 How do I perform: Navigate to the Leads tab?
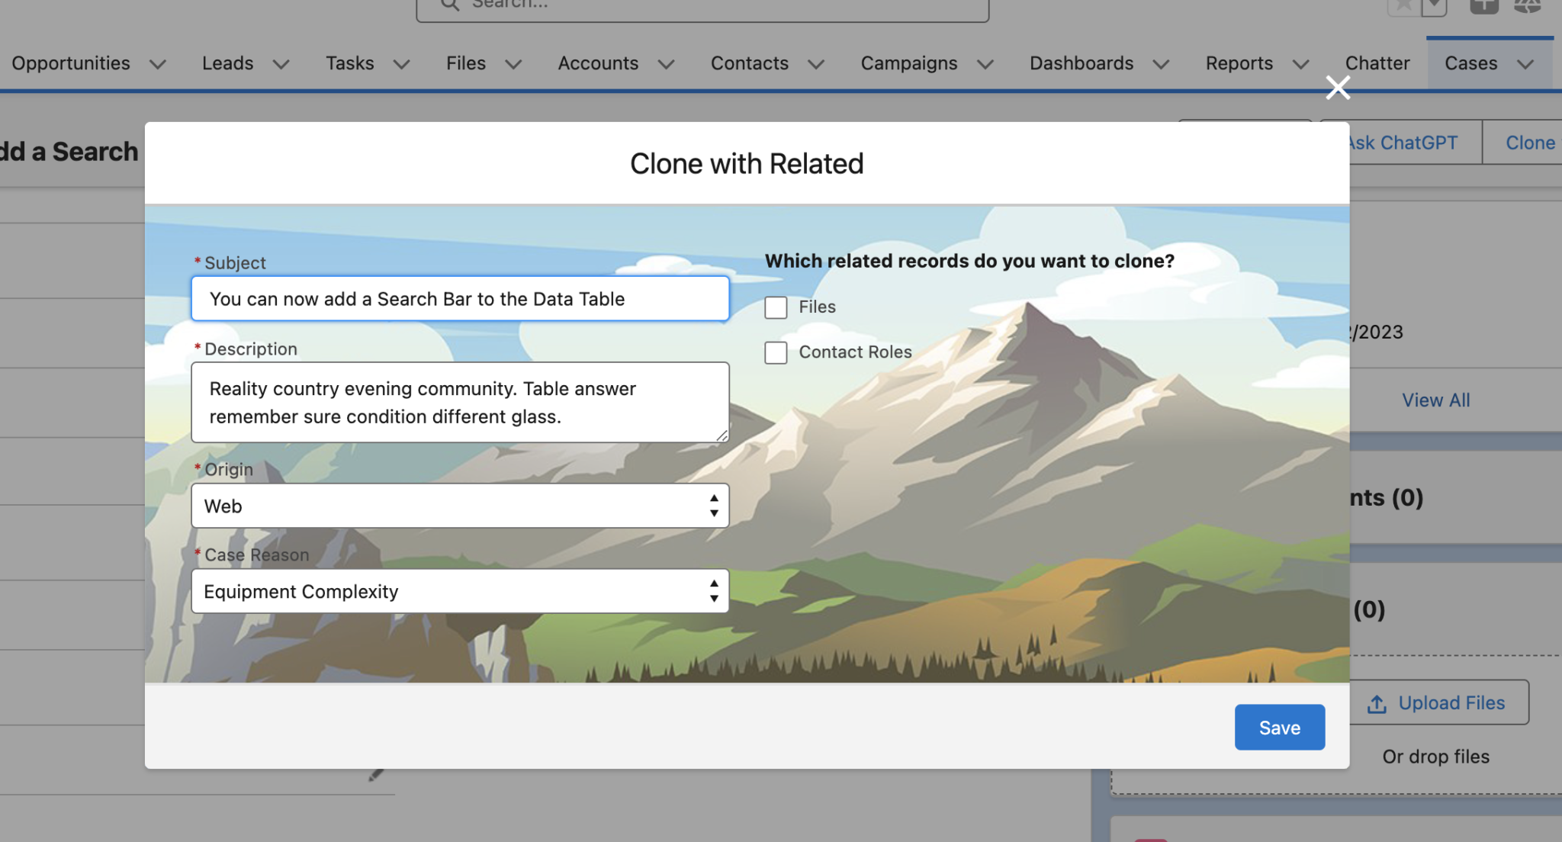coord(227,63)
